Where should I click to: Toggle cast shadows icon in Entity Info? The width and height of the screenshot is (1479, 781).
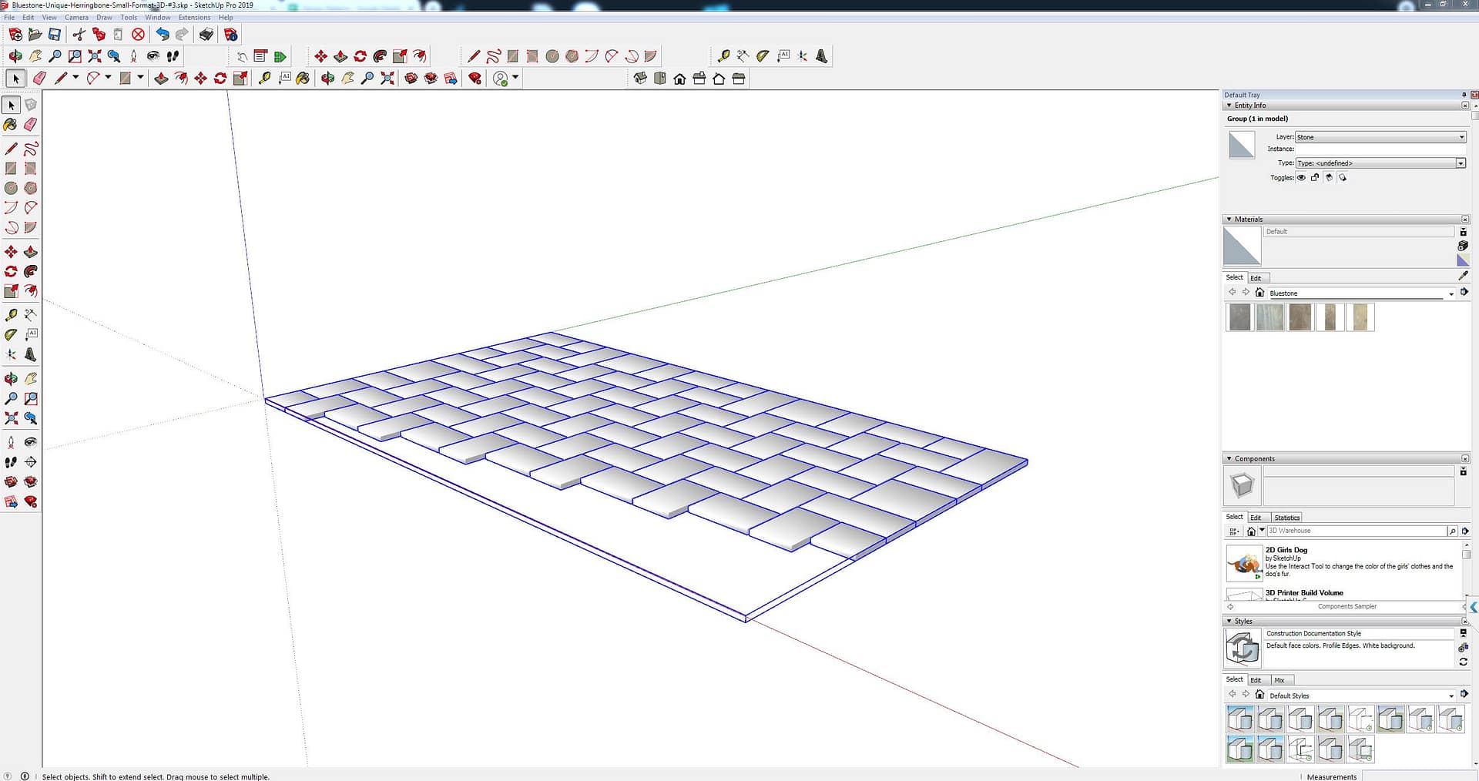1329,178
